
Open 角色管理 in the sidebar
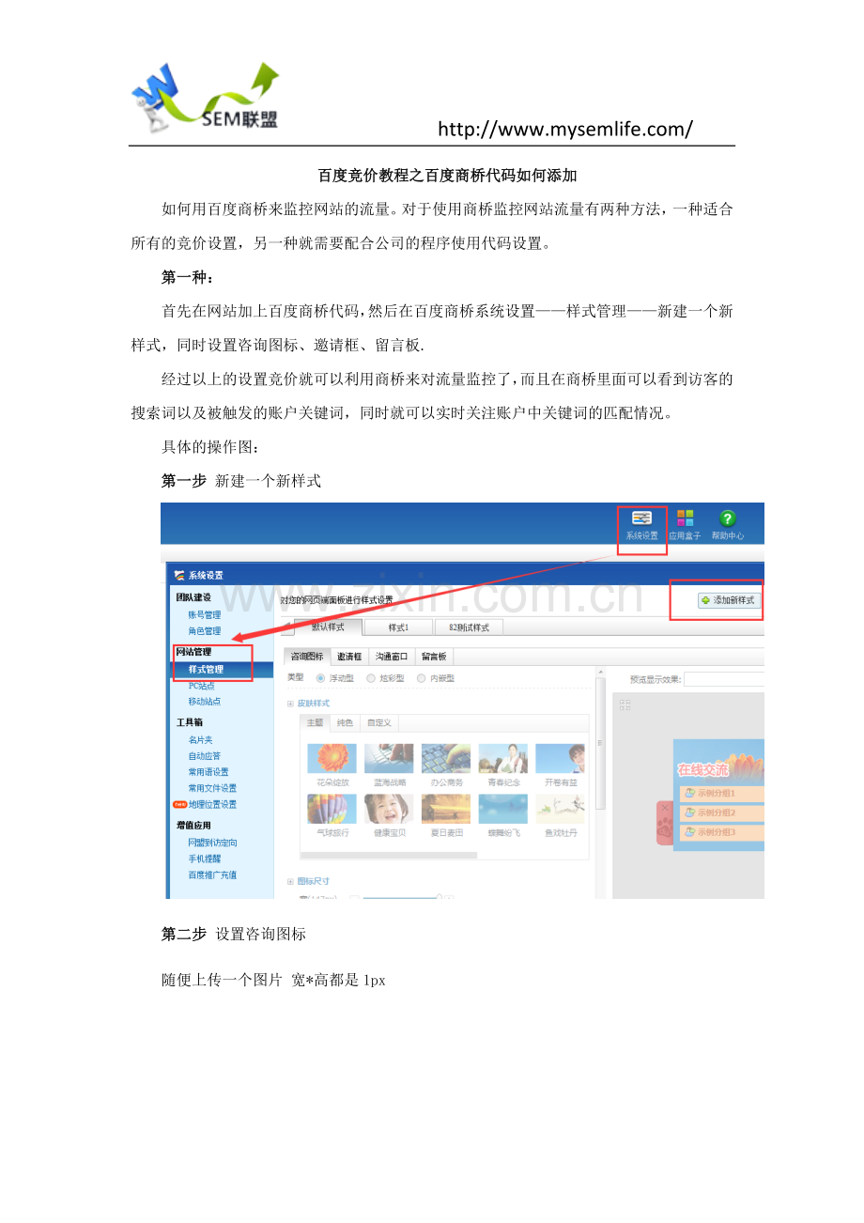click(x=205, y=630)
